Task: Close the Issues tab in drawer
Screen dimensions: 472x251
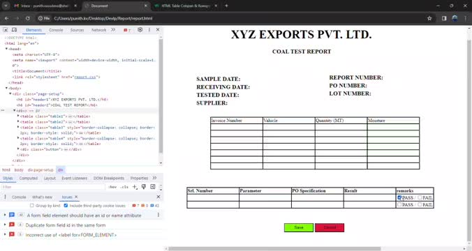Action: [x=76, y=197]
